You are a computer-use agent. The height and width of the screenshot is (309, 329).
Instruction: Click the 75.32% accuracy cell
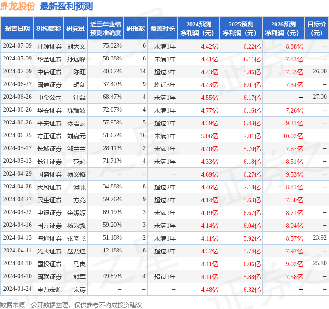coord(112,46)
